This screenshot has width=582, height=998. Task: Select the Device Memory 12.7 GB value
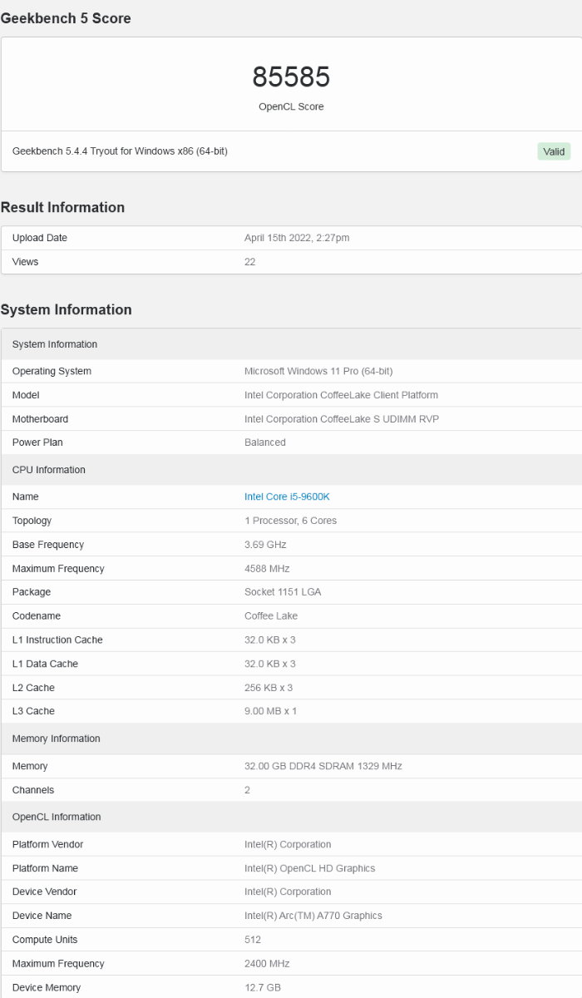click(263, 988)
